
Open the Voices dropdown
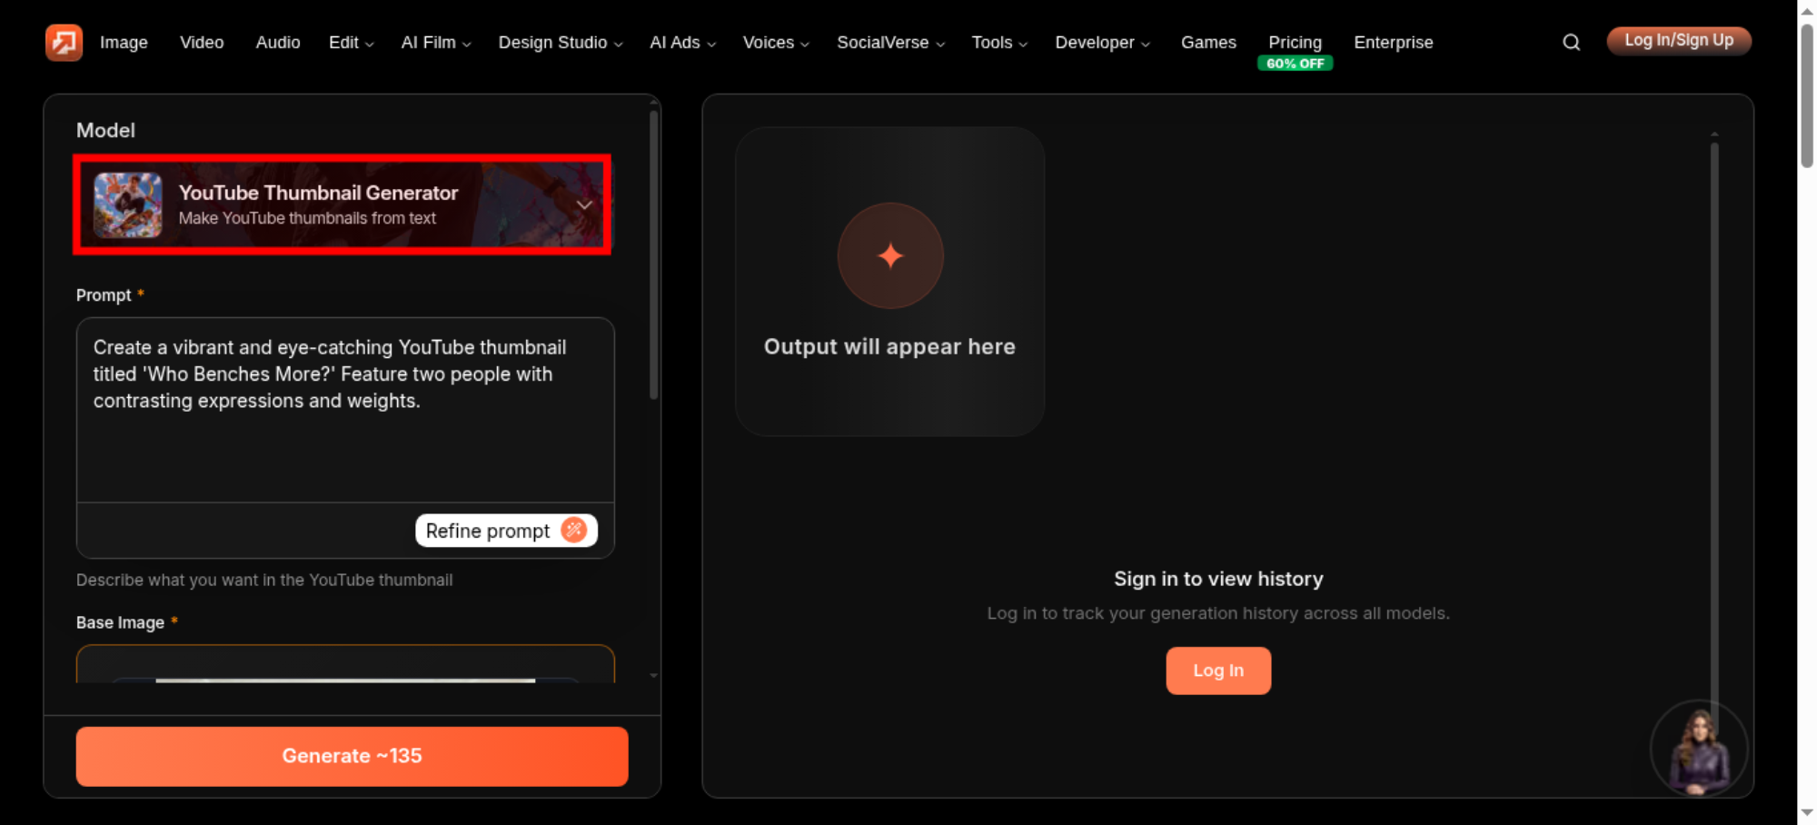click(776, 43)
